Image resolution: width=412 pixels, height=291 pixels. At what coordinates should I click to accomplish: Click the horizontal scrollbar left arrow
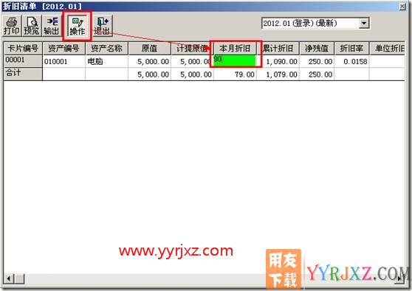click(x=9, y=278)
